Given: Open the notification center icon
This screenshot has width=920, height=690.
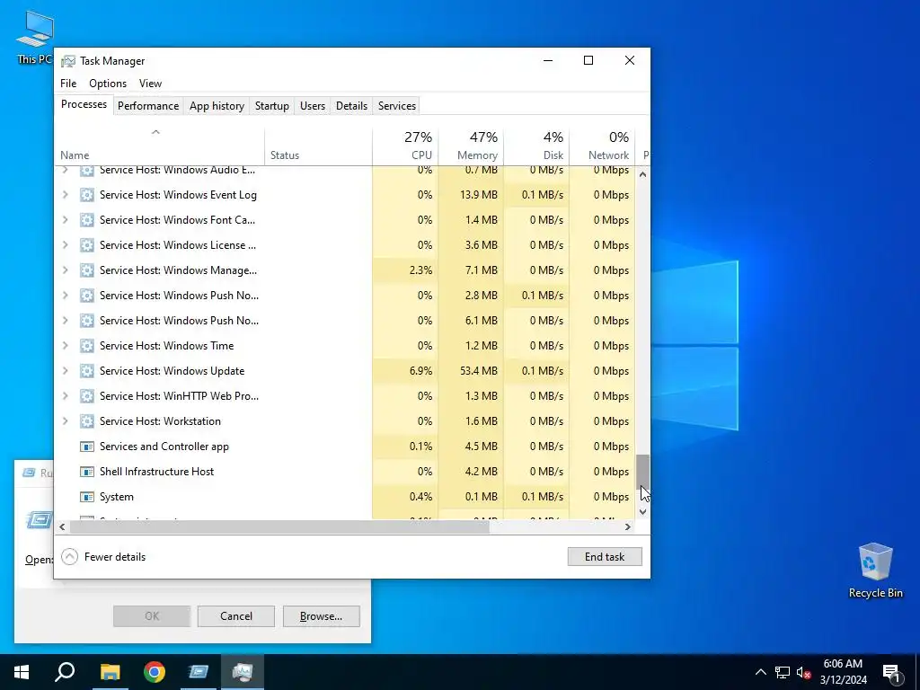Looking at the screenshot, I should tap(891, 672).
